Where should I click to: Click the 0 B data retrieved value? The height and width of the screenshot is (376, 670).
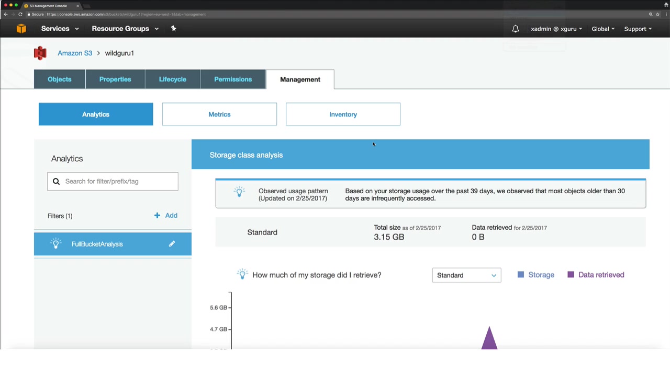(478, 237)
